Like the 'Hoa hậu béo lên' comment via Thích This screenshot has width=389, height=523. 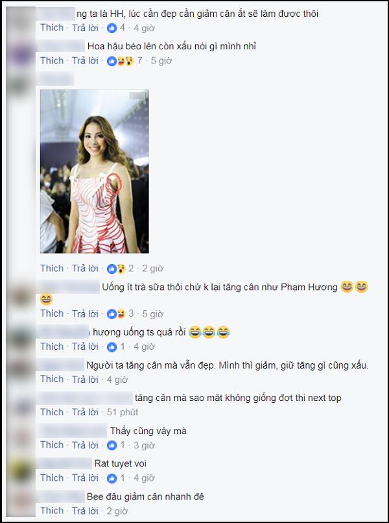[x=52, y=61]
